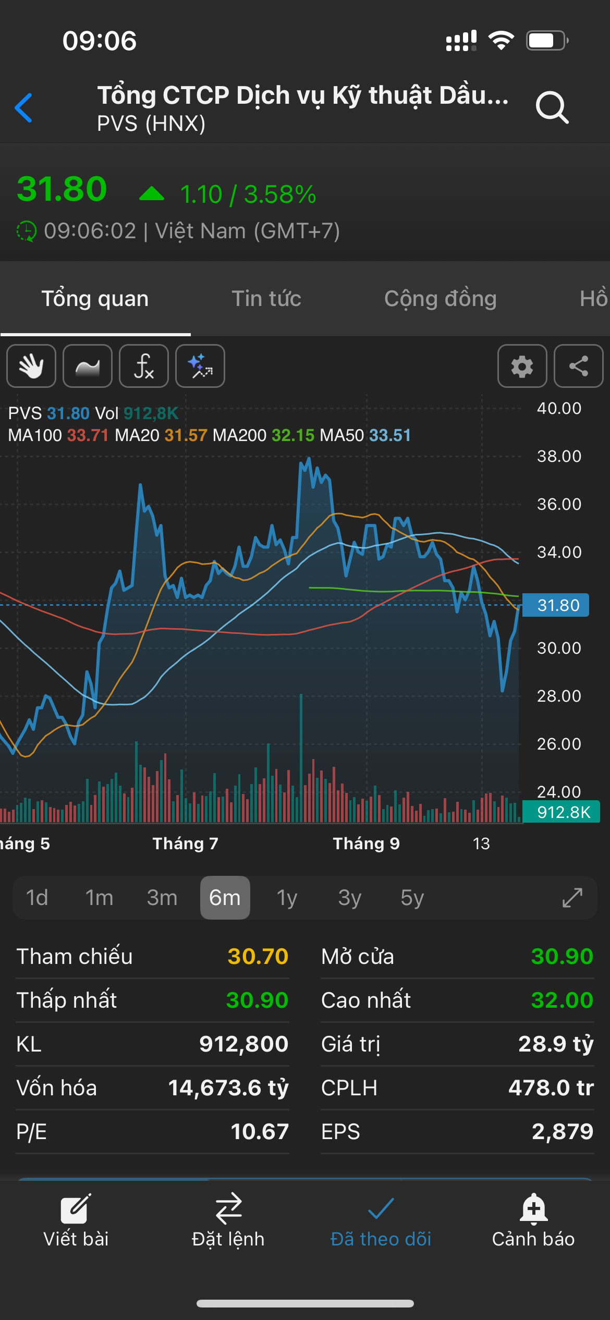This screenshot has width=610, height=1320.
Task: Switch chart range to 1y
Action: tap(287, 898)
